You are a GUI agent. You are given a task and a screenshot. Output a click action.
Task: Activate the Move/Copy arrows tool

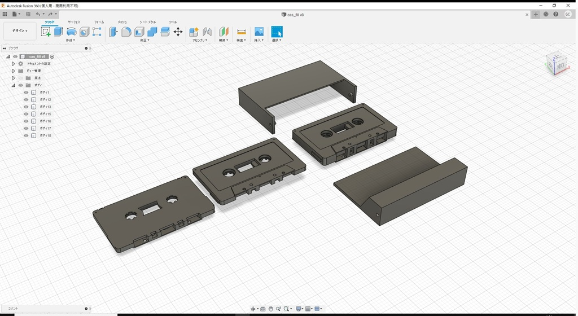point(178,32)
